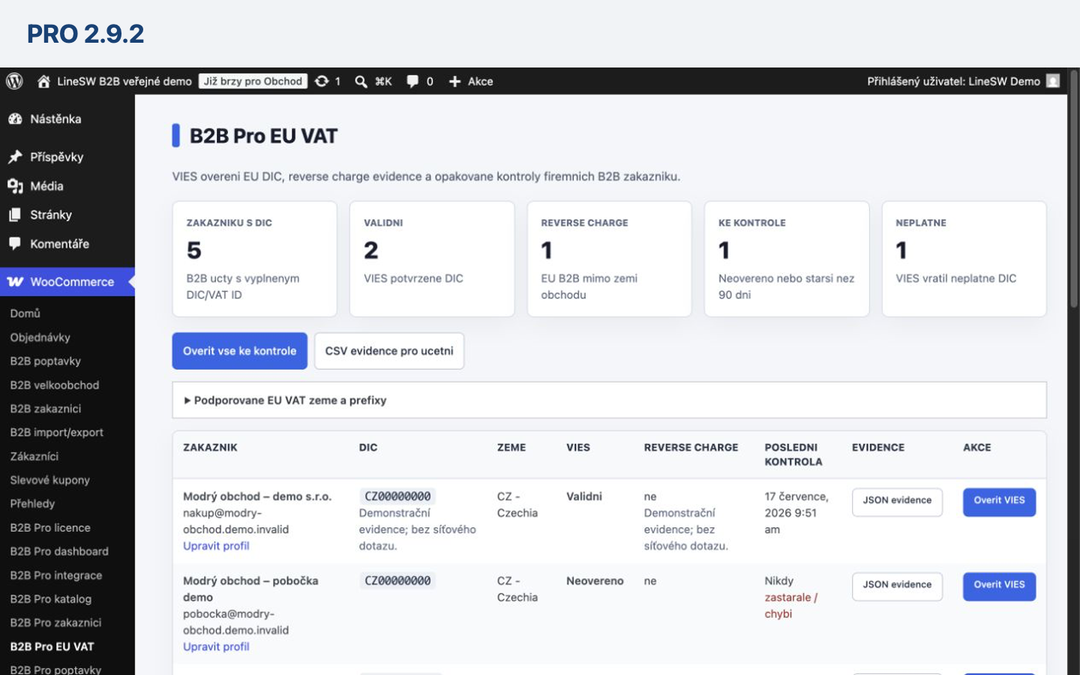Click the ZAKAZNIK column header
The image size is (1080, 675).
pos(210,447)
